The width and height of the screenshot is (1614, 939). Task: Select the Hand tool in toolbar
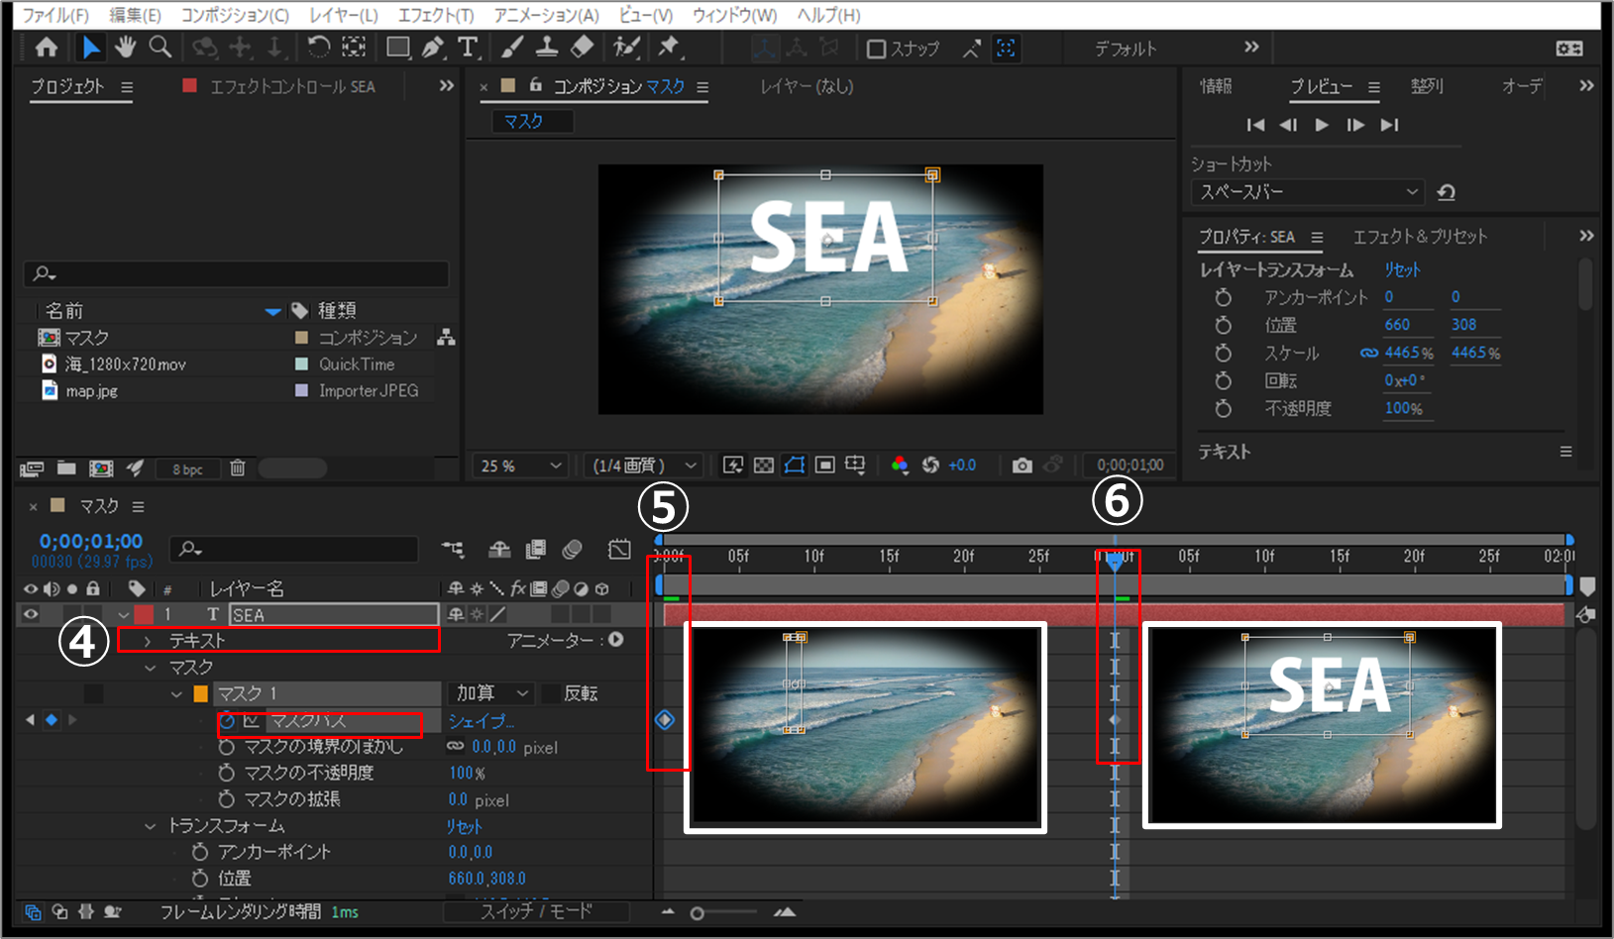point(125,48)
